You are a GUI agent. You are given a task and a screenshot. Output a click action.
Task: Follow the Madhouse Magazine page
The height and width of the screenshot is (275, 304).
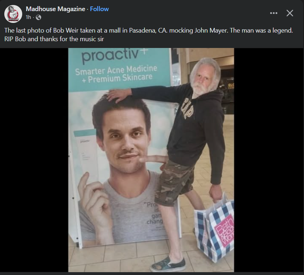[99, 9]
